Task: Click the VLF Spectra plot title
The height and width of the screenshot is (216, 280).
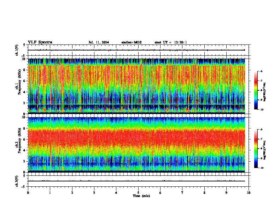Action: coord(40,42)
